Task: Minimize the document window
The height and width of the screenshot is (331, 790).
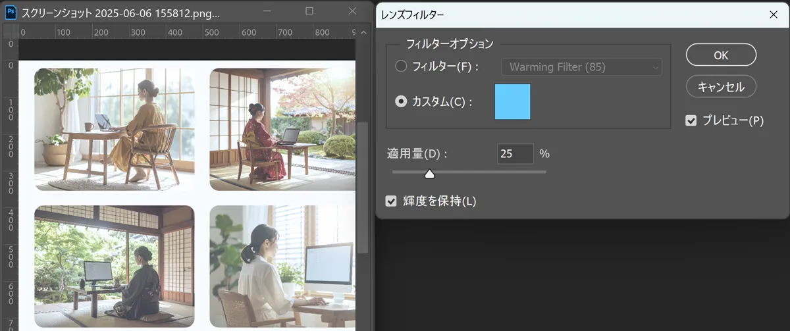Action: click(266, 11)
